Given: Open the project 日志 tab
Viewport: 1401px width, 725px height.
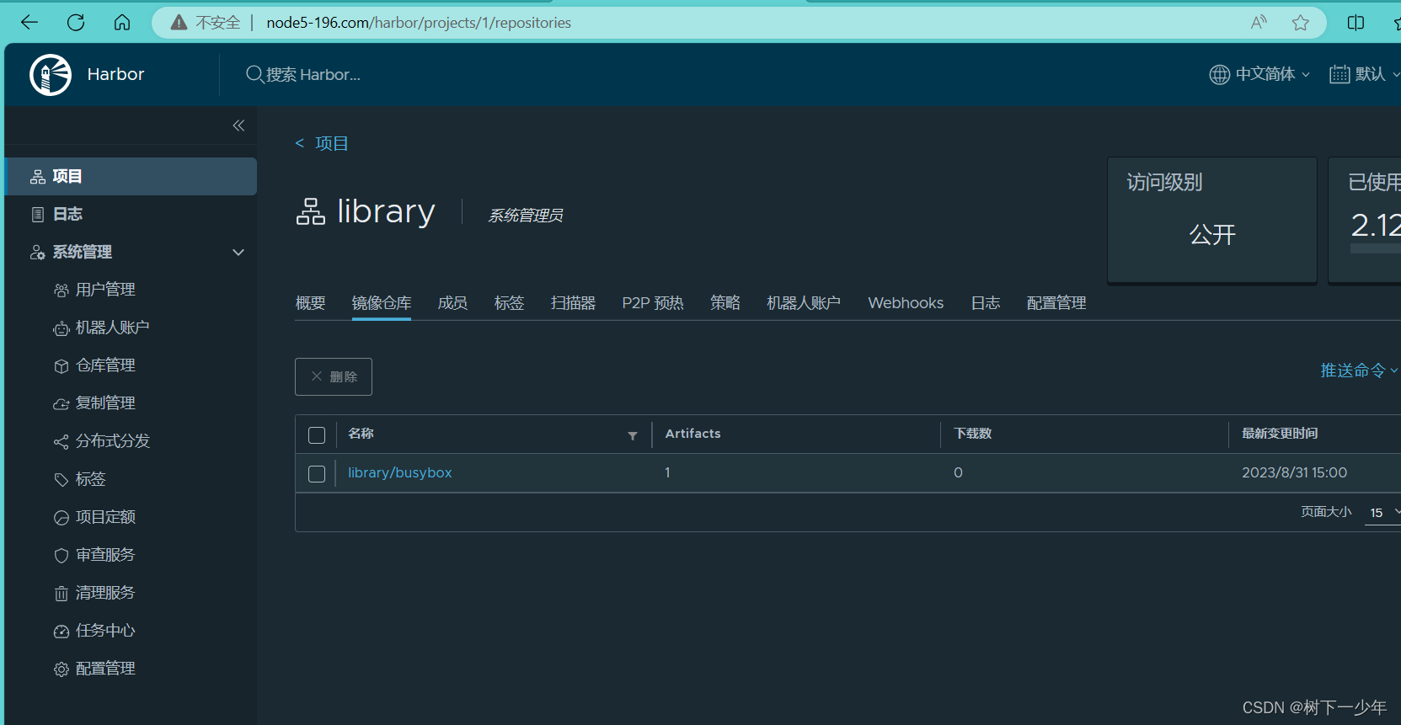Looking at the screenshot, I should tap(986, 303).
